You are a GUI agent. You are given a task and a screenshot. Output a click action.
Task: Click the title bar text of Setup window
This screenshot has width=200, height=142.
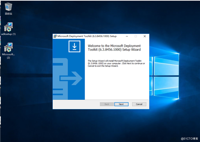(87, 36)
